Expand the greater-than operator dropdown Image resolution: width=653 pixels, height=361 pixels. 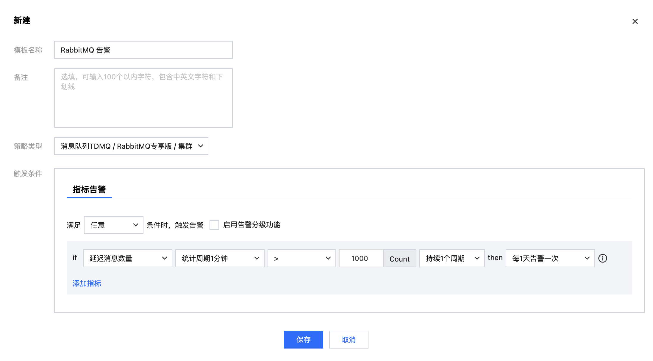point(301,258)
